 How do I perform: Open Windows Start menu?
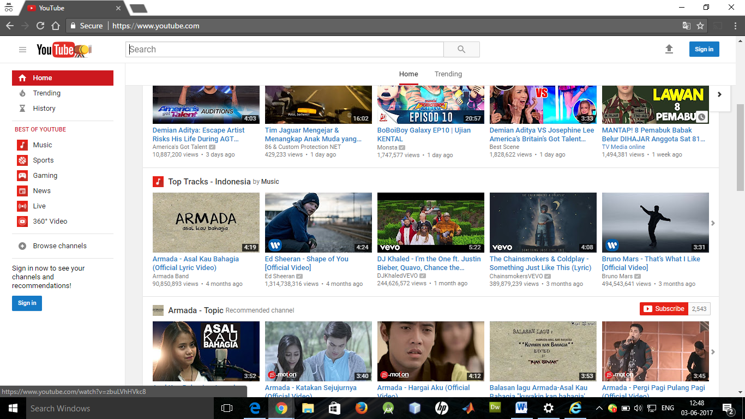coord(13,408)
